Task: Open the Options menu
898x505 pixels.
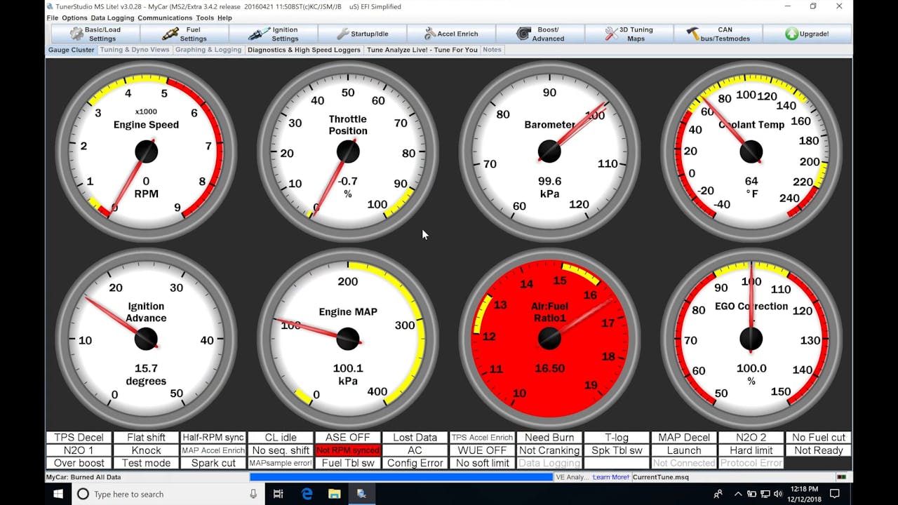Action: (74, 18)
